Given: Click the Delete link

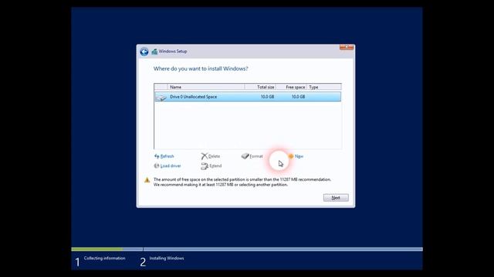Looking at the screenshot, I should (x=214, y=156).
